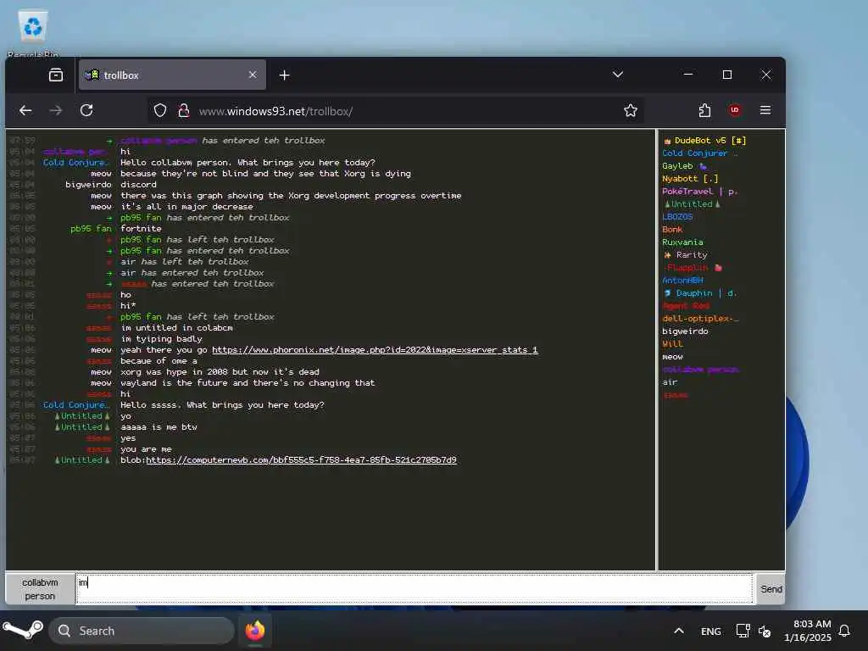Select Bonk in user list
This screenshot has width=868, height=651.
pyautogui.click(x=672, y=230)
